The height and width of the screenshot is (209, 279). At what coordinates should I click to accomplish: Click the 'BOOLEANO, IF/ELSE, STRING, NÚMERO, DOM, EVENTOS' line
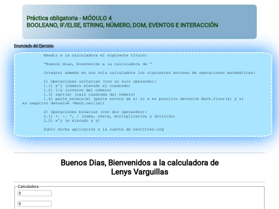(x=122, y=25)
